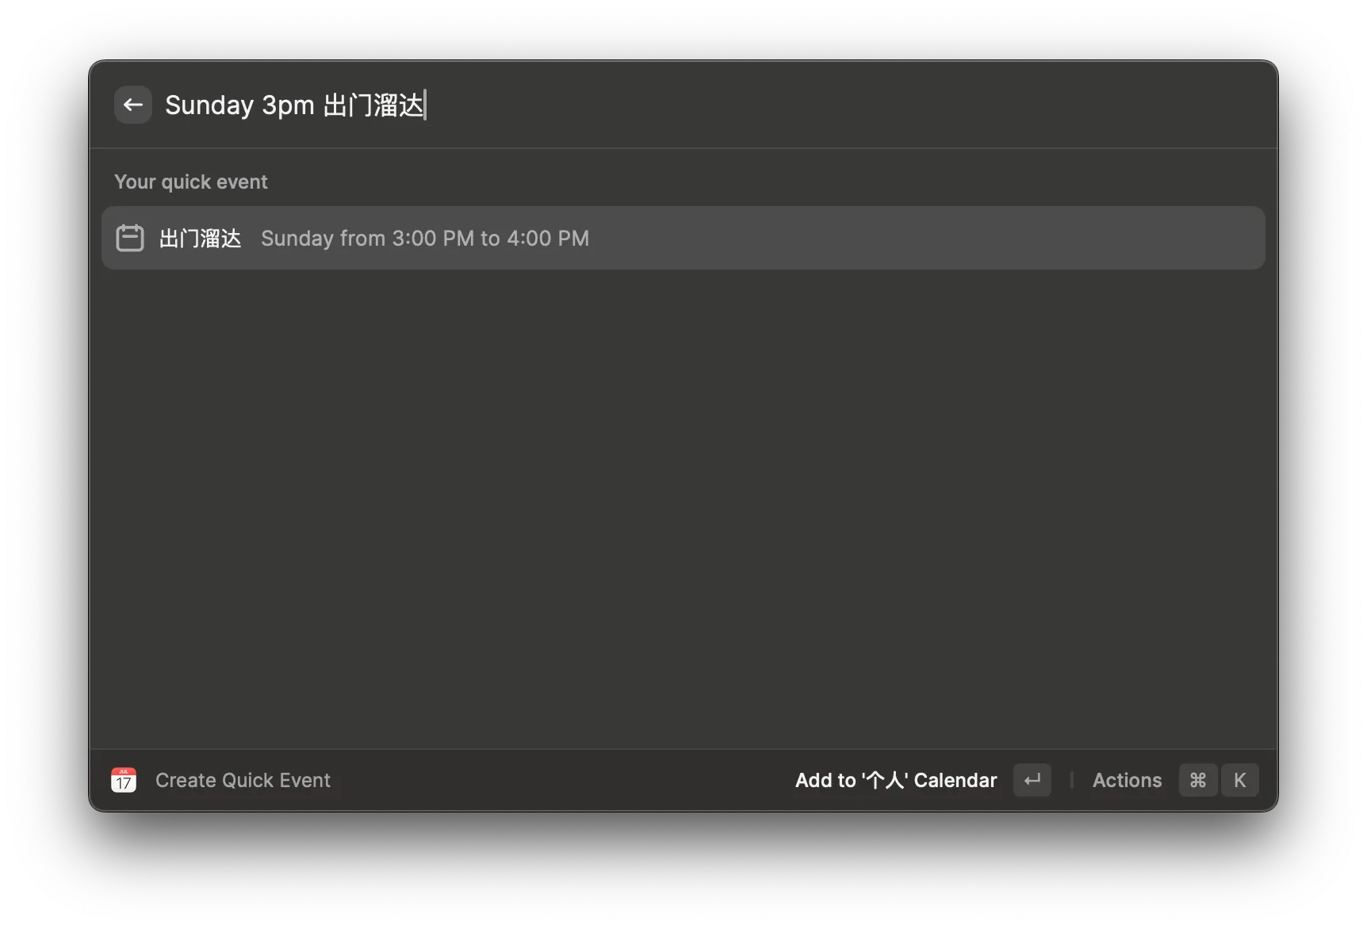Click '3pm' in the search text

tap(288, 105)
